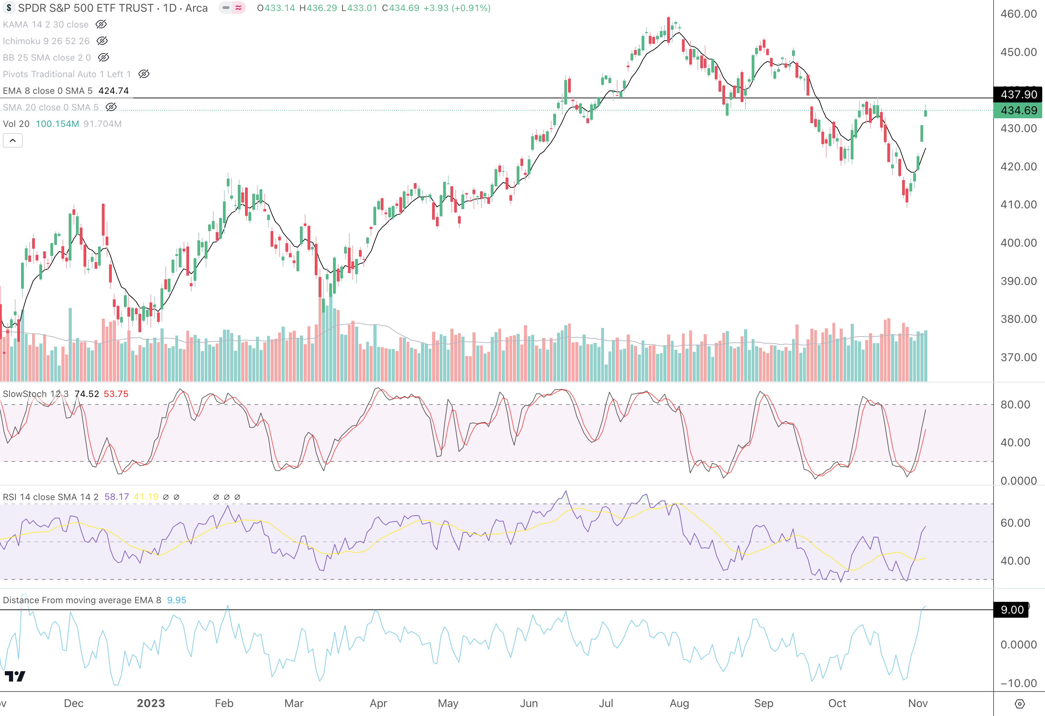The height and width of the screenshot is (716, 1045).
Task: Click the SlowStoch value 74.52
Action: click(87, 394)
